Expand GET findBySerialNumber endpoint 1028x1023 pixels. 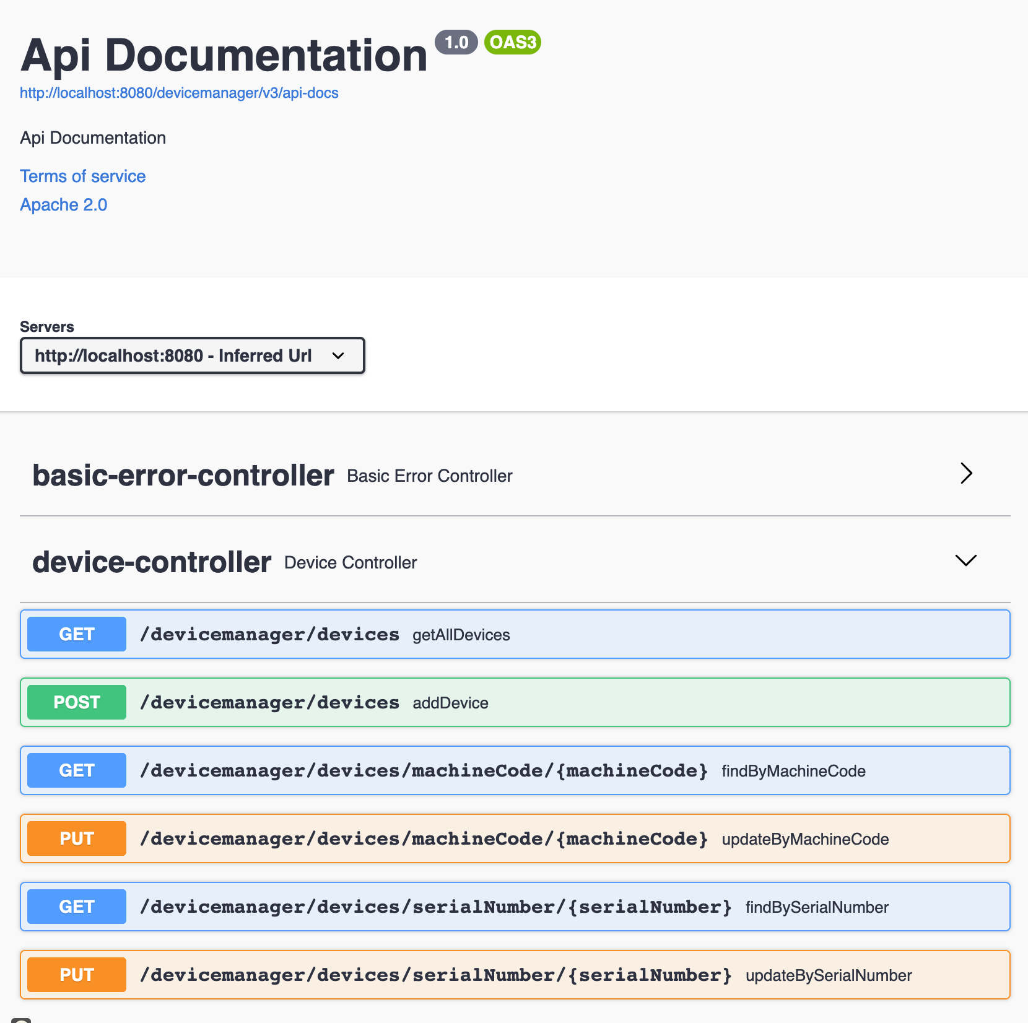coord(515,907)
